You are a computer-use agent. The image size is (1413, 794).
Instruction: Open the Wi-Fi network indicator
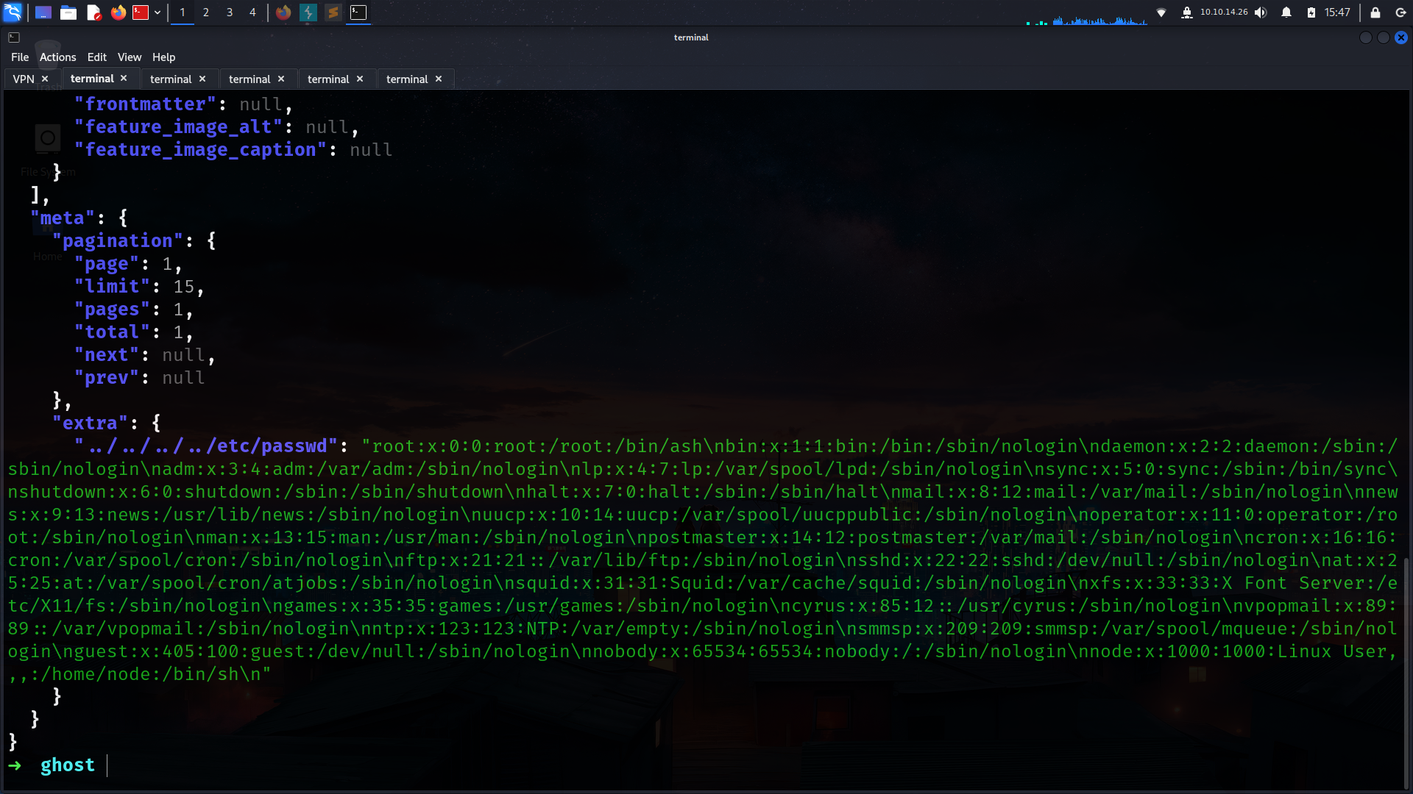[1161, 12]
